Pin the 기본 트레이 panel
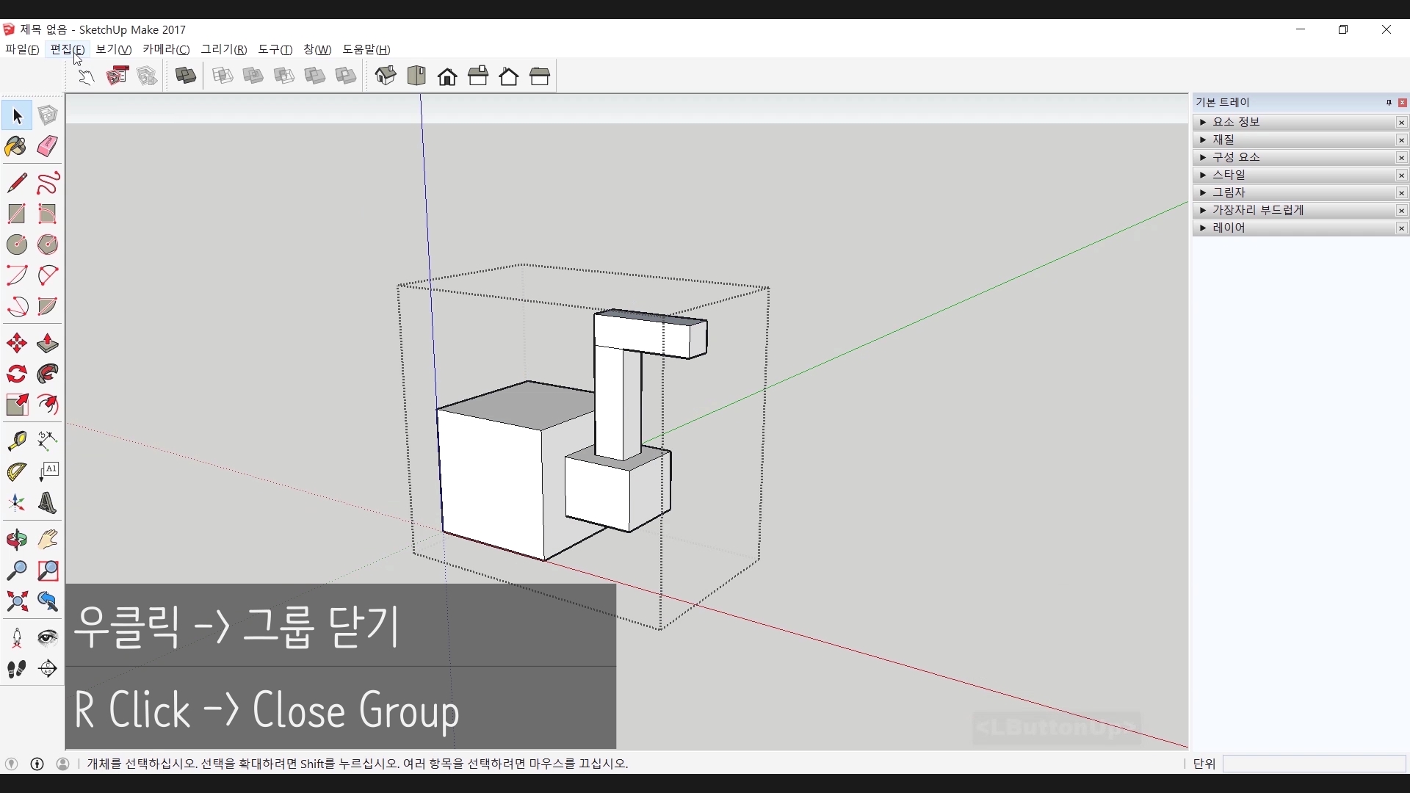The width and height of the screenshot is (1410, 793). click(x=1389, y=103)
